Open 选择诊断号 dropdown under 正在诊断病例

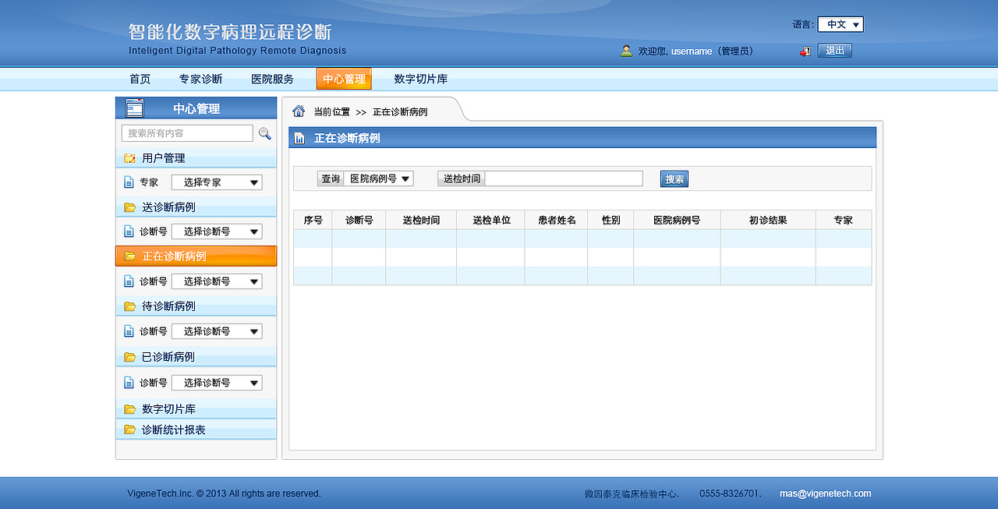(x=217, y=281)
